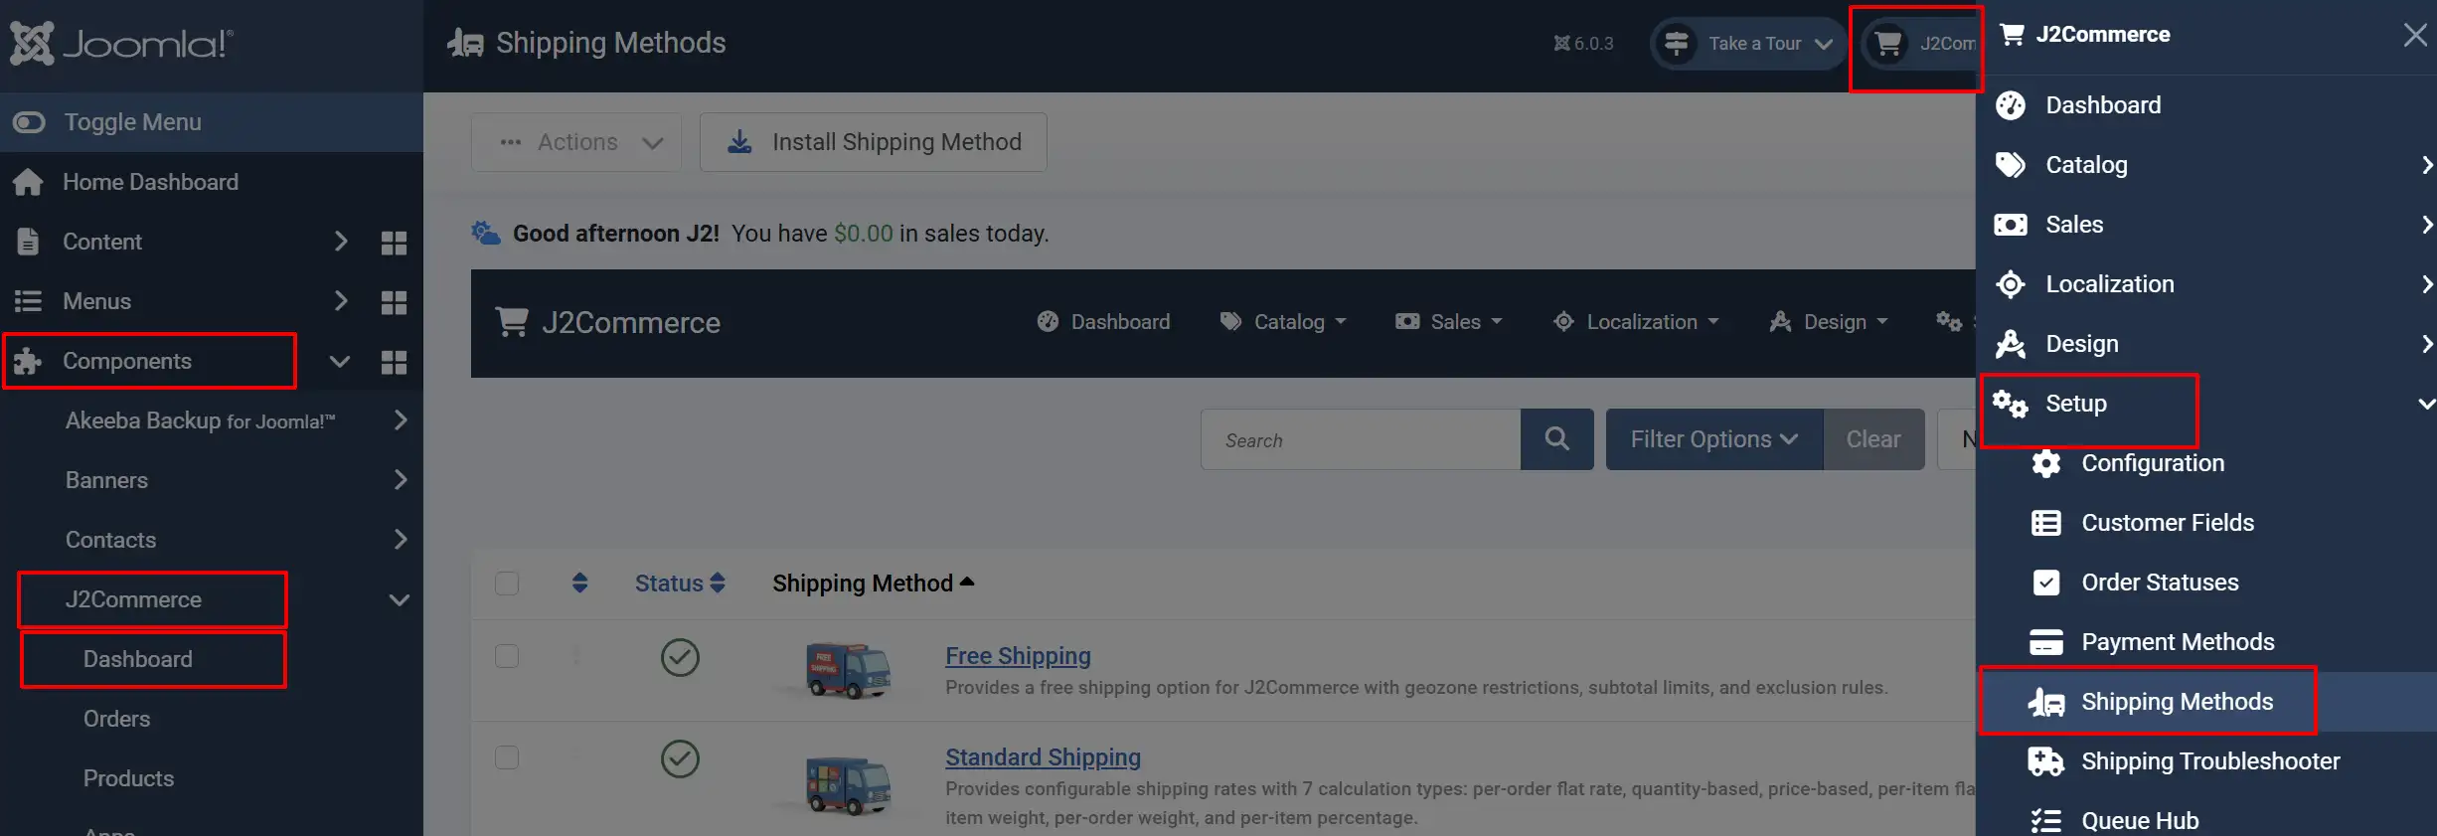2437x836 pixels.
Task: Open the Actions dropdown
Action: point(576,142)
